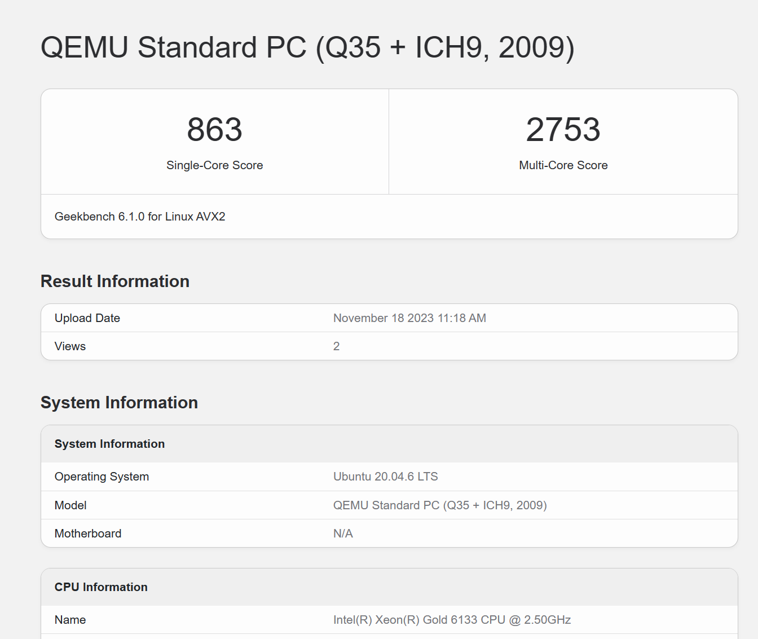The width and height of the screenshot is (758, 639).
Task: Select the November 18 2023 upload date value
Action: coord(409,318)
